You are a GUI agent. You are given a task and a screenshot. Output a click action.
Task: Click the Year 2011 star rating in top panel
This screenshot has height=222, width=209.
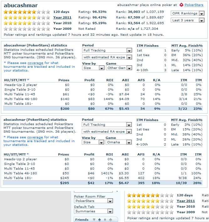click(27, 18)
